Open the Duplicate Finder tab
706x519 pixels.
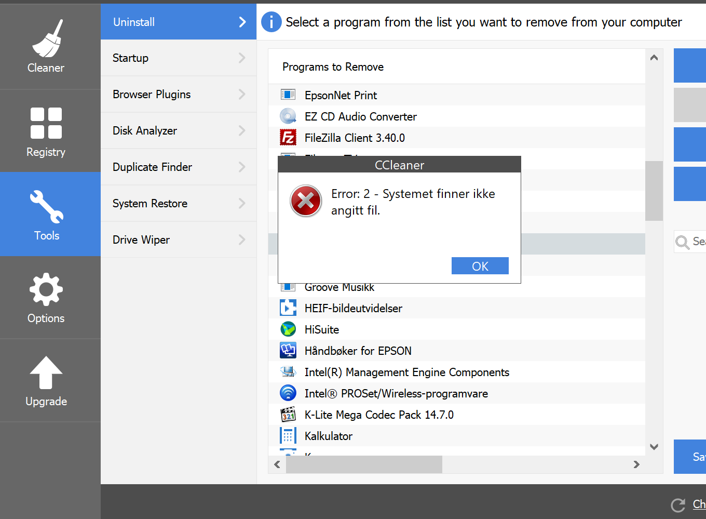click(x=179, y=167)
